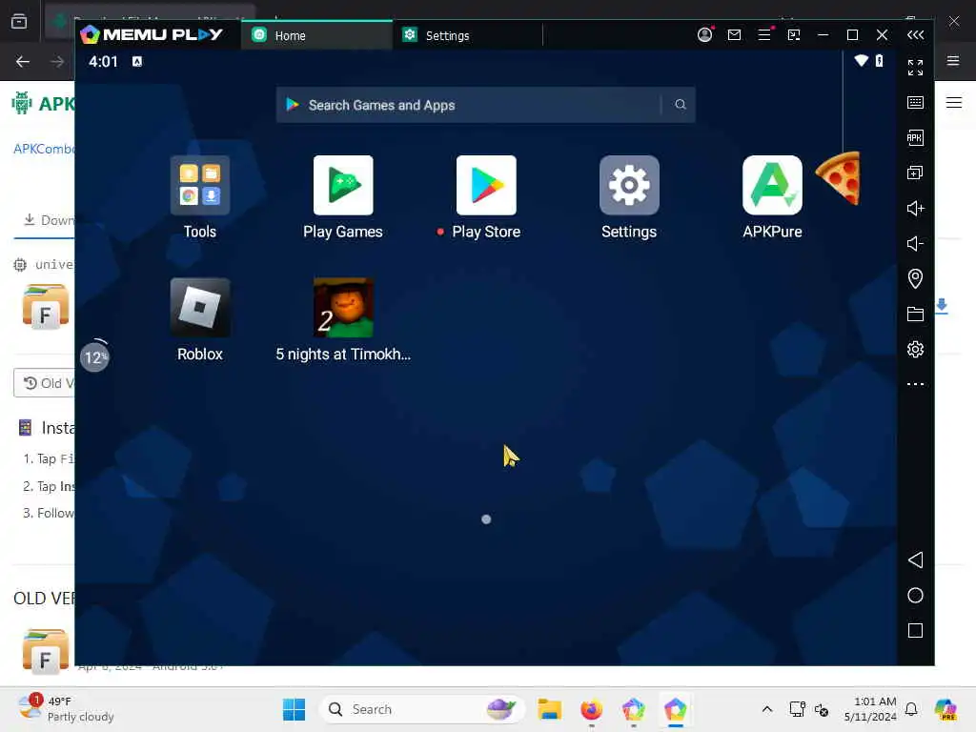This screenshot has height=732, width=976.
Task: Click the browser forward arrow
Action: (x=57, y=62)
